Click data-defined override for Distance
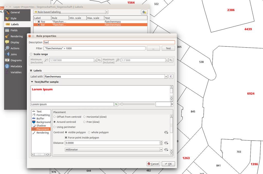 coord(166,143)
